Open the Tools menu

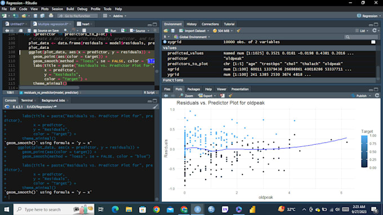pyautogui.click(x=108, y=9)
